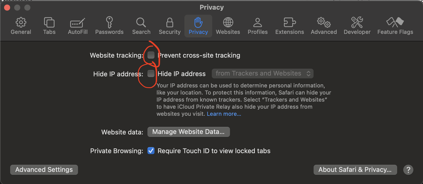Enable Prevent cross-site tracking checkbox

[x=151, y=55]
